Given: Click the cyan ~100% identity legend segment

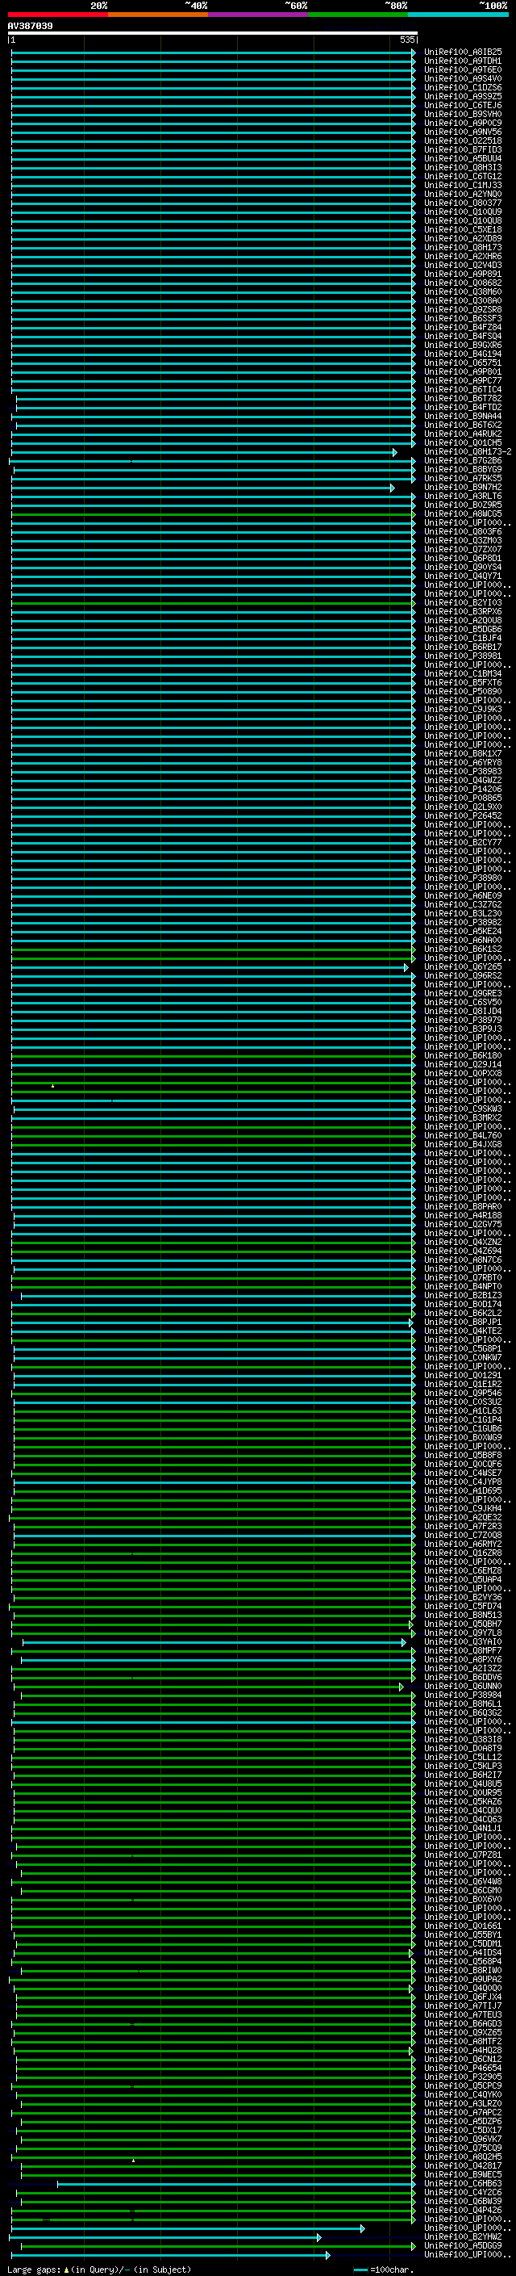Looking at the screenshot, I should (458, 15).
